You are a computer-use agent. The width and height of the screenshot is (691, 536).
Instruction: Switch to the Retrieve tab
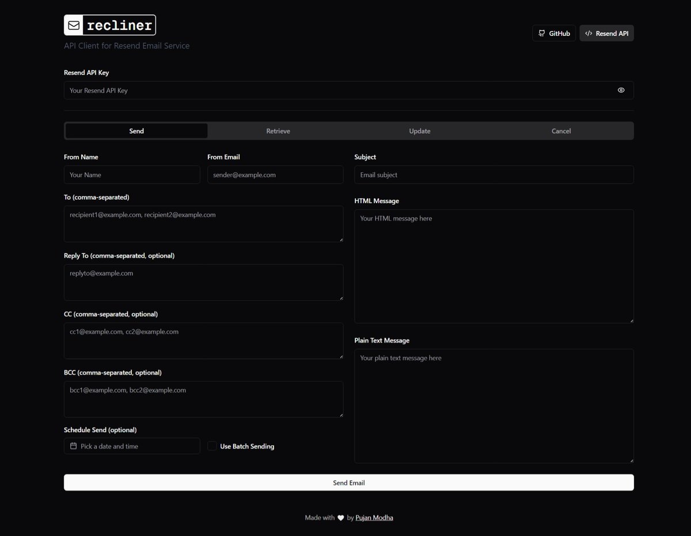coord(278,131)
